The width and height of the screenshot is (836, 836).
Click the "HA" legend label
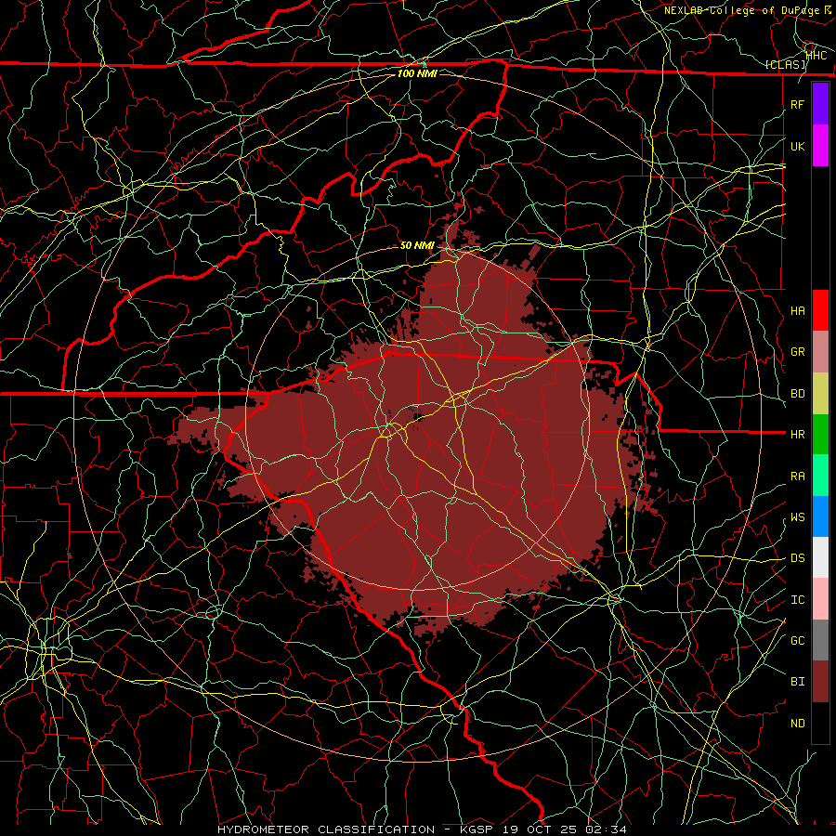[797, 310]
